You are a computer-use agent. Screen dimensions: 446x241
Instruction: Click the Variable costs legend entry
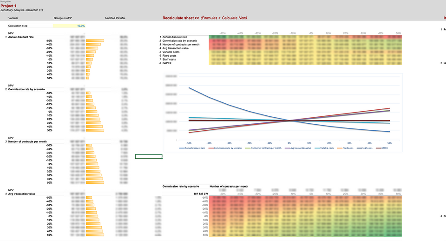330,148
